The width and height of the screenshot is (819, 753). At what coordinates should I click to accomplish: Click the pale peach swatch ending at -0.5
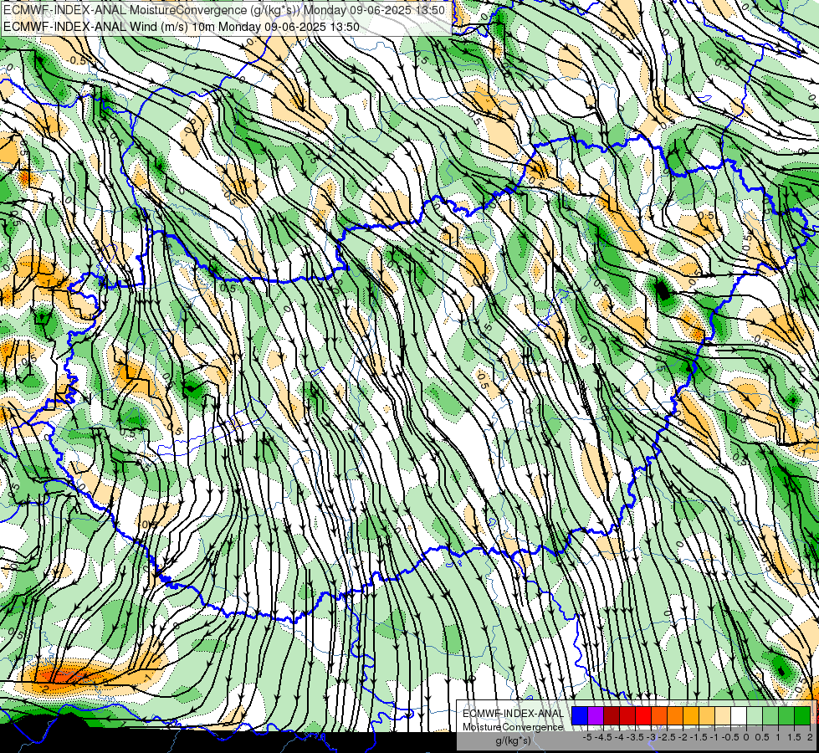723,716
